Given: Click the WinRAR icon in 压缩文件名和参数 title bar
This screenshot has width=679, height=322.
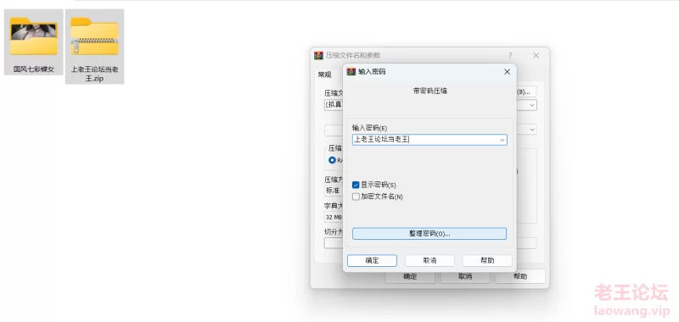Looking at the screenshot, I should pos(319,55).
